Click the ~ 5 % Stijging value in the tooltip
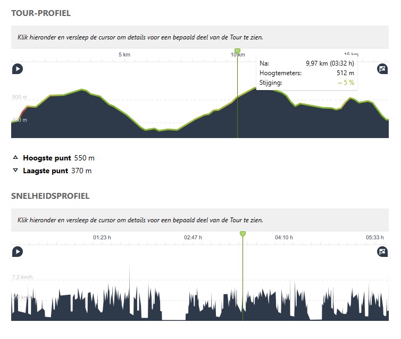401x339 pixels. pyautogui.click(x=346, y=83)
